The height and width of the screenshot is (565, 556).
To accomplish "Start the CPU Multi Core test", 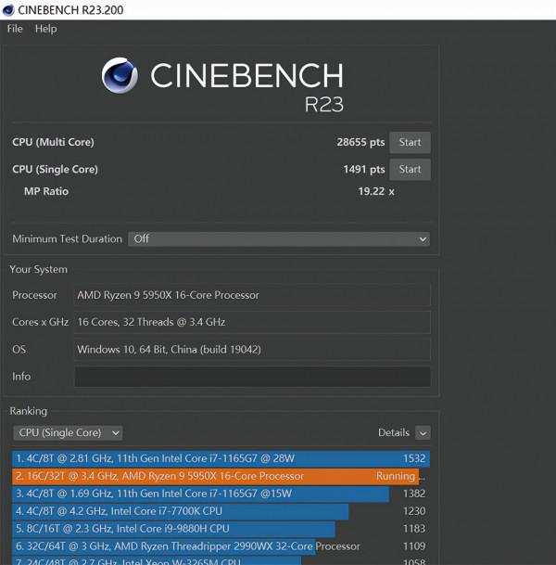I will pyautogui.click(x=410, y=143).
